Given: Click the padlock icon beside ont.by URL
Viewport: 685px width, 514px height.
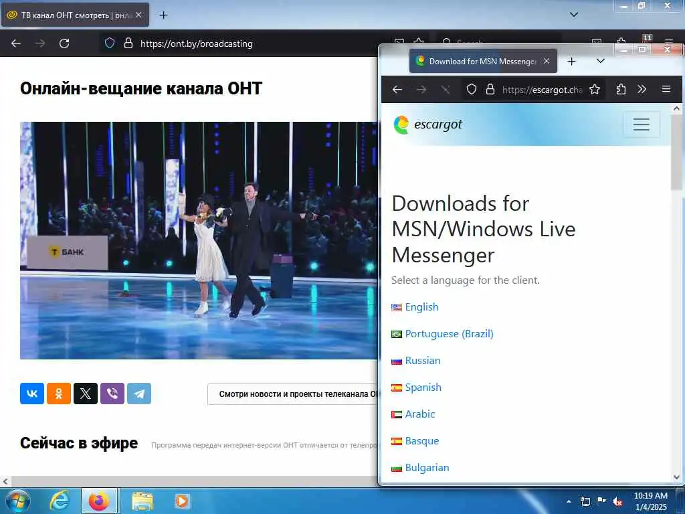Looking at the screenshot, I should click(128, 43).
